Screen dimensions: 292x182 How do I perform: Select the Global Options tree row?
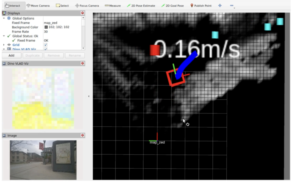(x=42, y=18)
